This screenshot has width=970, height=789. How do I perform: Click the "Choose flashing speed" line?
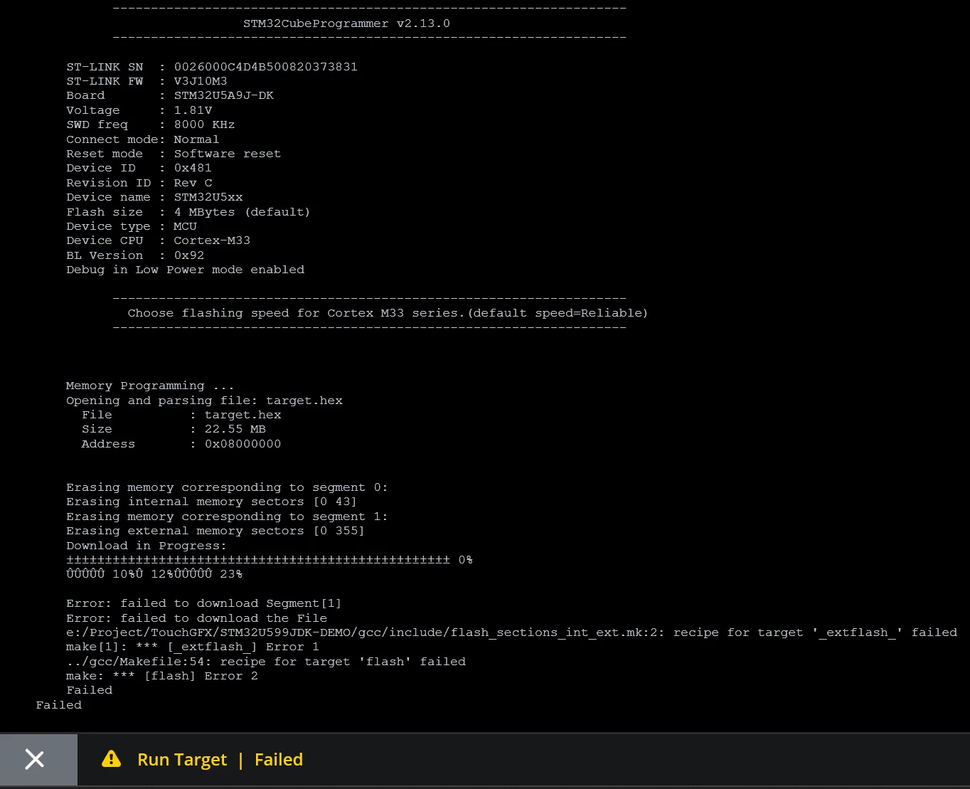388,313
